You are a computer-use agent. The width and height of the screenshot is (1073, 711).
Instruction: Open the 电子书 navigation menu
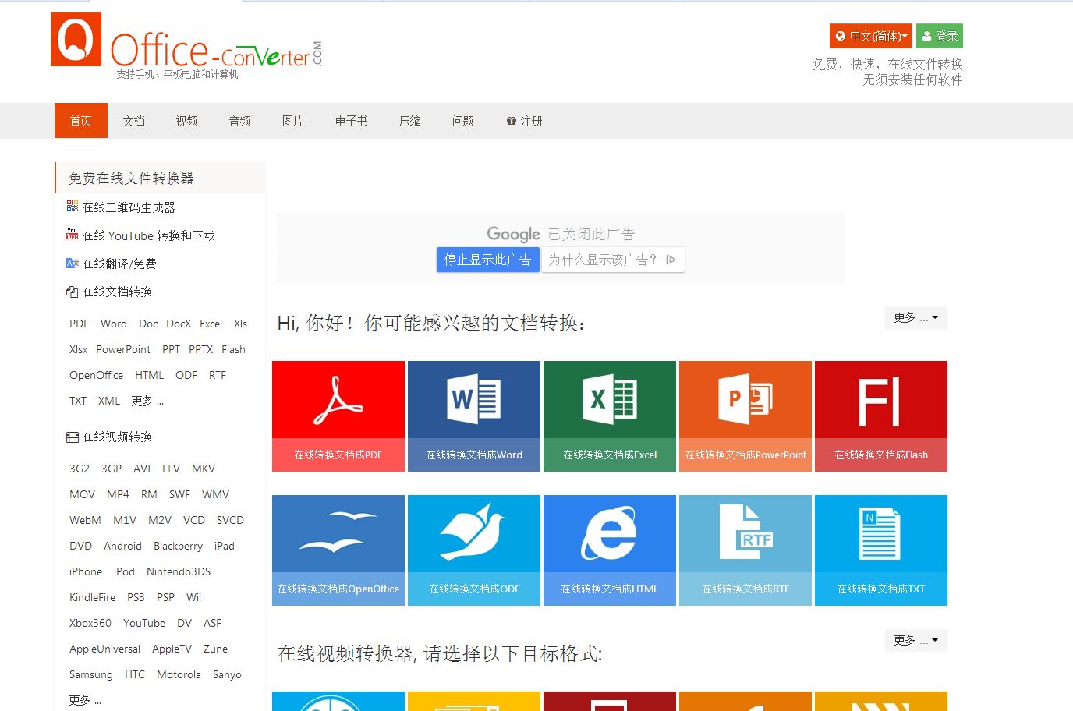click(352, 121)
